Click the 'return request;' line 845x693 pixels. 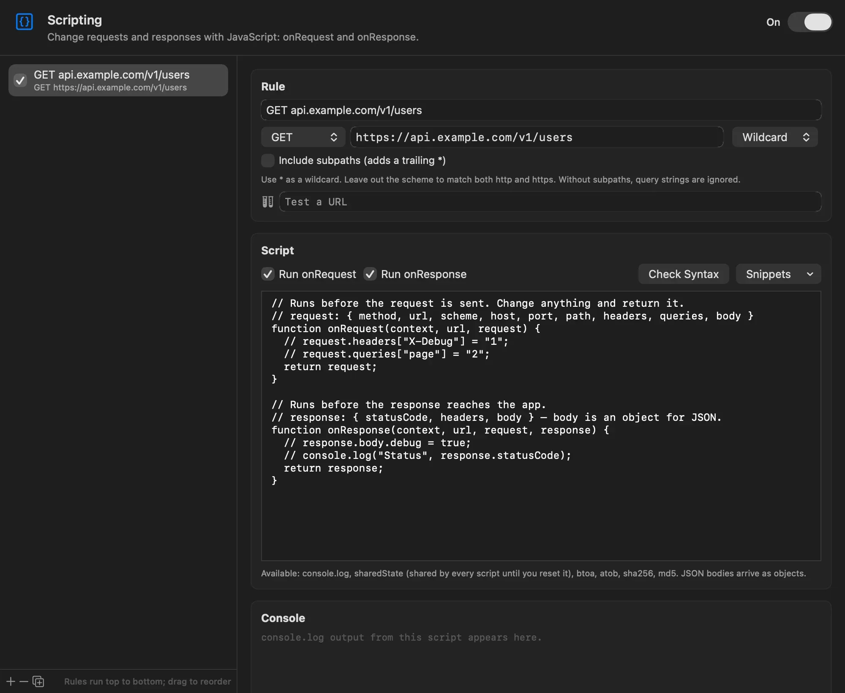[330, 367]
